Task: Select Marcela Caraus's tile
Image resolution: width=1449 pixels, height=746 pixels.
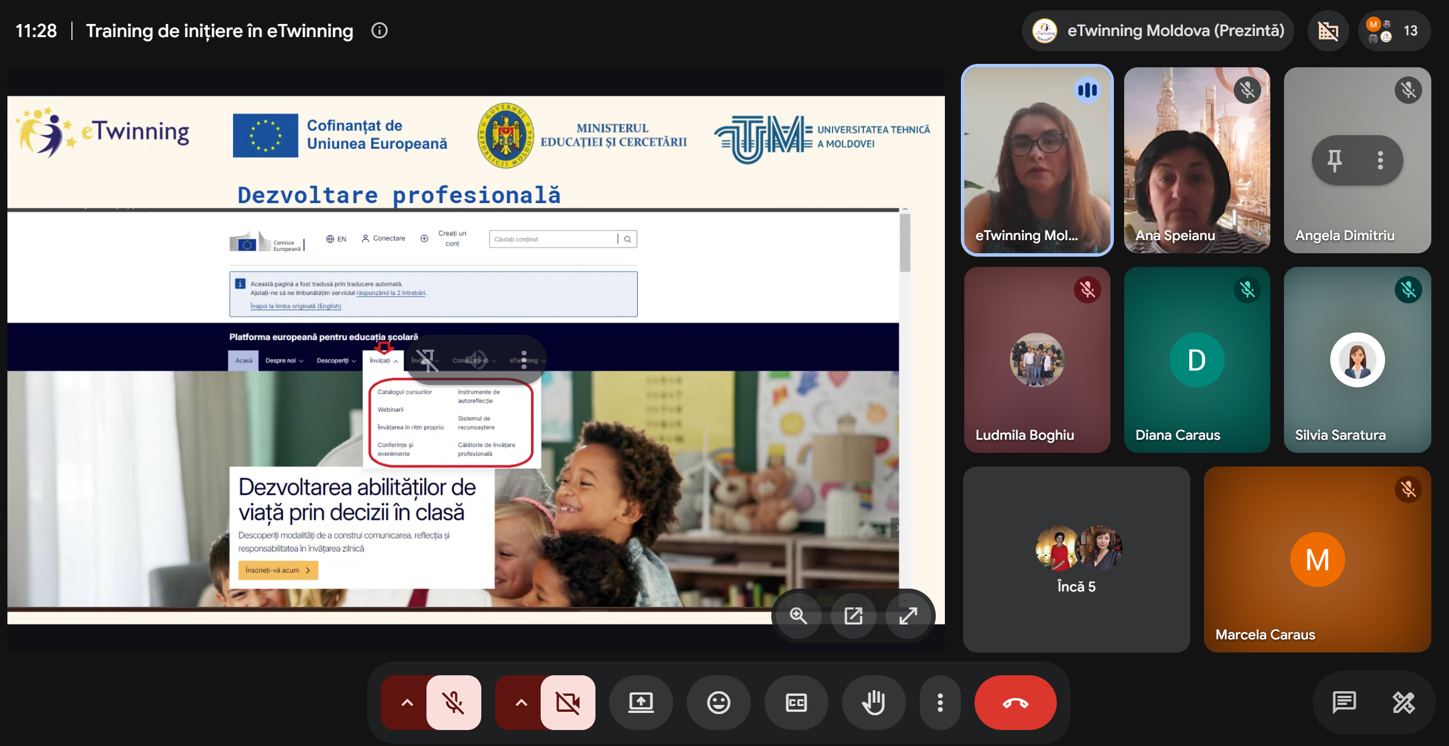Action: click(x=1317, y=559)
